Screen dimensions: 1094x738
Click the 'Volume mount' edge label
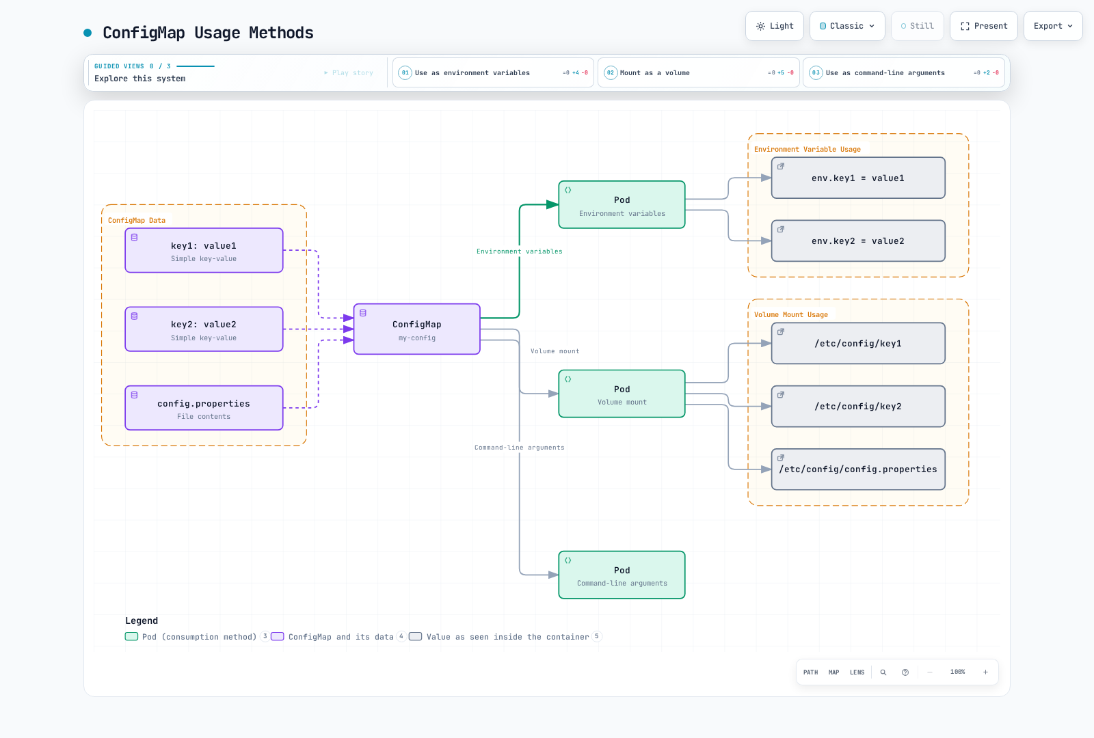point(555,351)
